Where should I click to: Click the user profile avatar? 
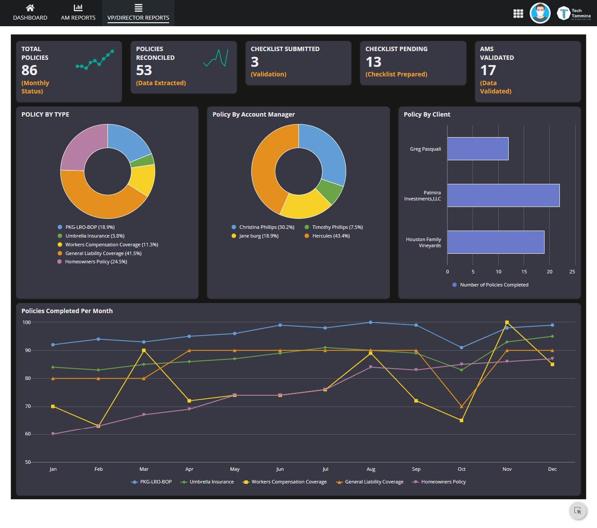pyautogui.click(x=540, y=13)
